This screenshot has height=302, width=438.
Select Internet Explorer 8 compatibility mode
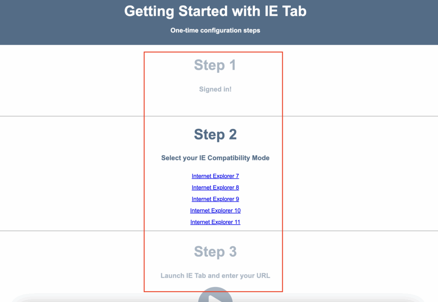tap(215, 187)
